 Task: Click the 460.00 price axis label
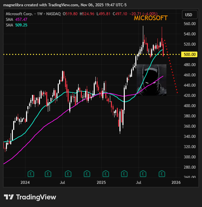tap(189, 75)
